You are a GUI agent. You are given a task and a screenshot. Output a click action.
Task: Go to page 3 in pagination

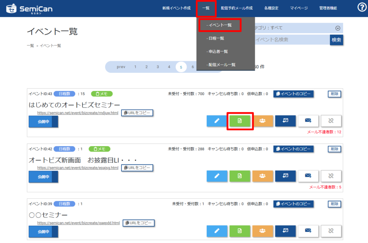(x=158, y=67)
